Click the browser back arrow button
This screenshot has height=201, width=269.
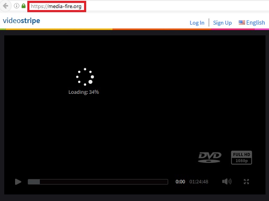click(5, 6)
